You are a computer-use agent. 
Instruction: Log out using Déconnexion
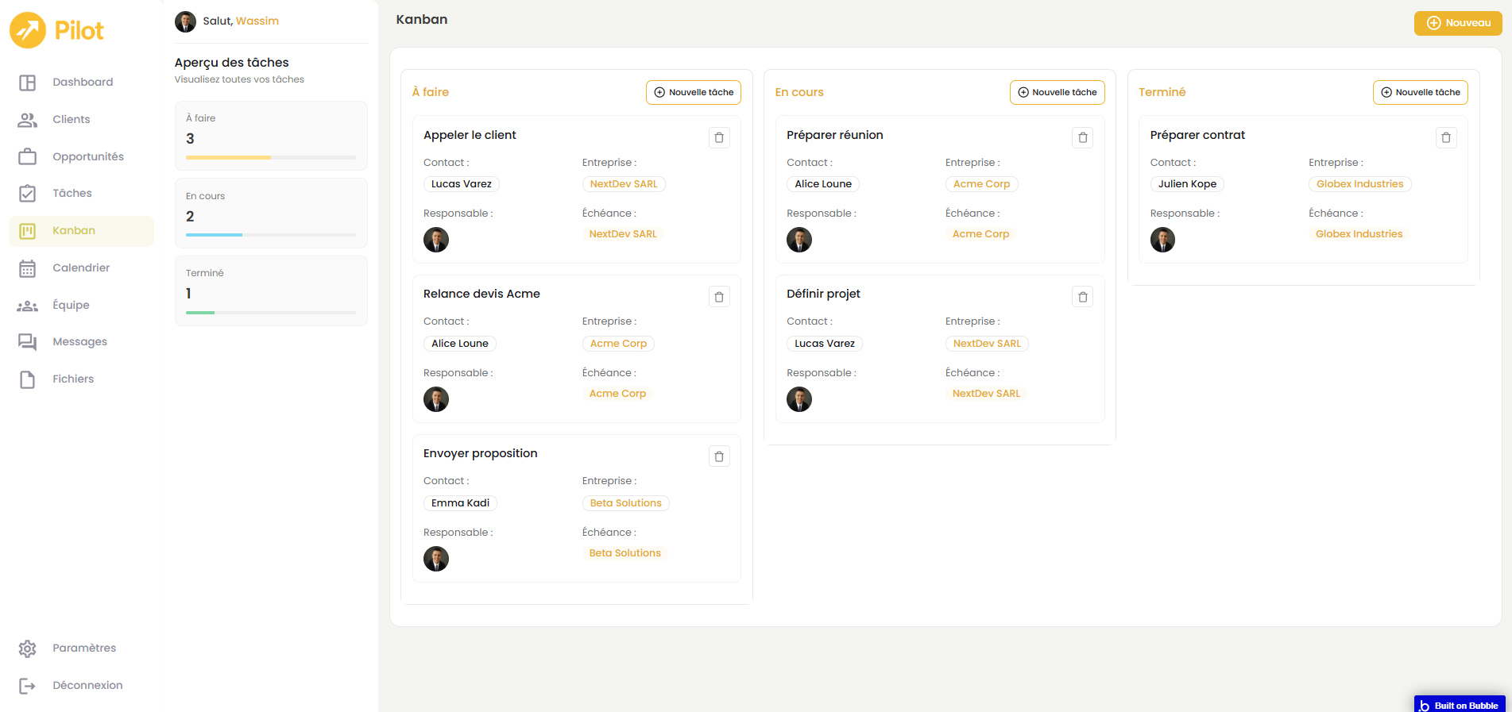(x=87, y=686)
